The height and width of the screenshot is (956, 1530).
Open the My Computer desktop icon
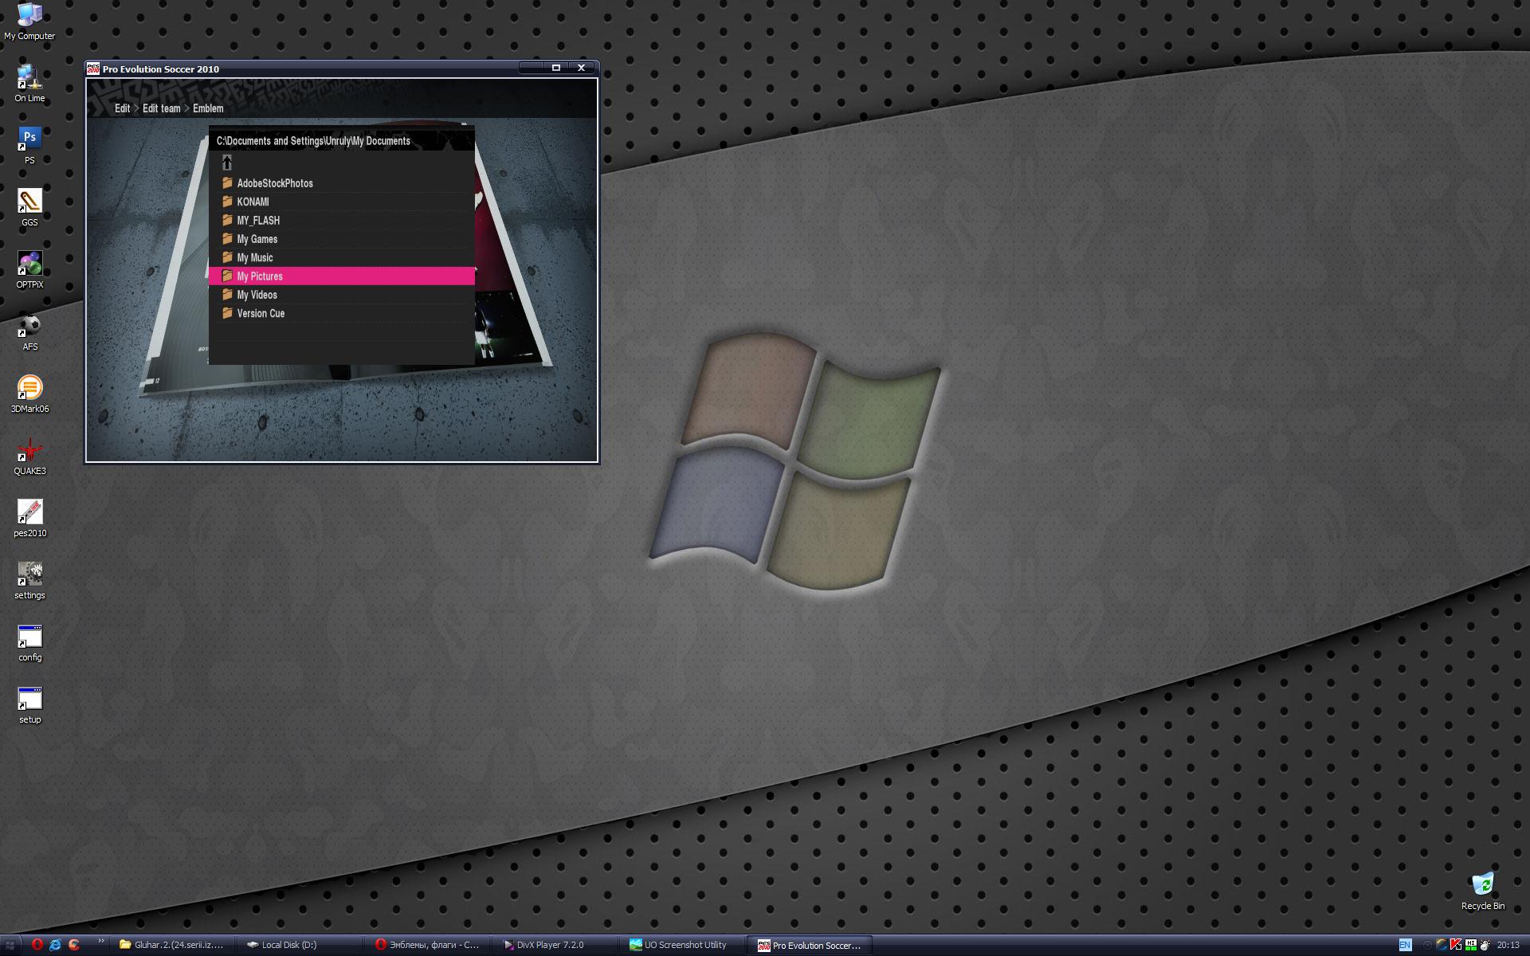(29, 14)
